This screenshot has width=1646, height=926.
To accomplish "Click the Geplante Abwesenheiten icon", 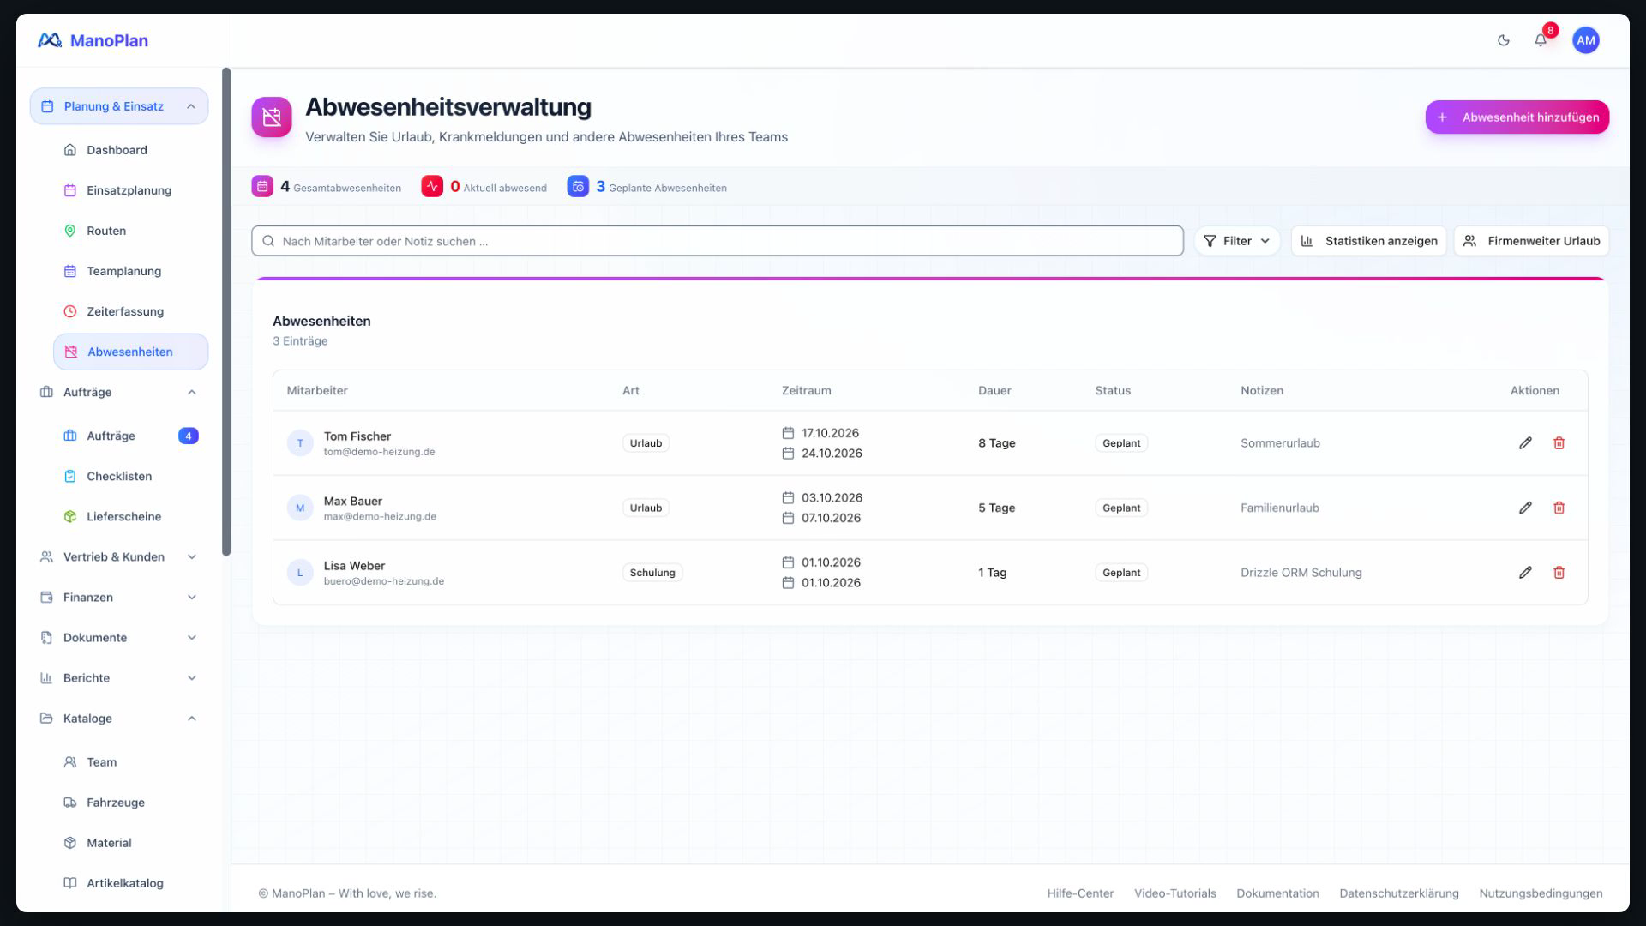I will tap(578, 186).
